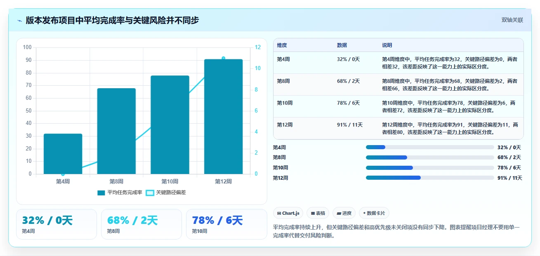Click the Chart.js chip's icon

tap(279, 214)
